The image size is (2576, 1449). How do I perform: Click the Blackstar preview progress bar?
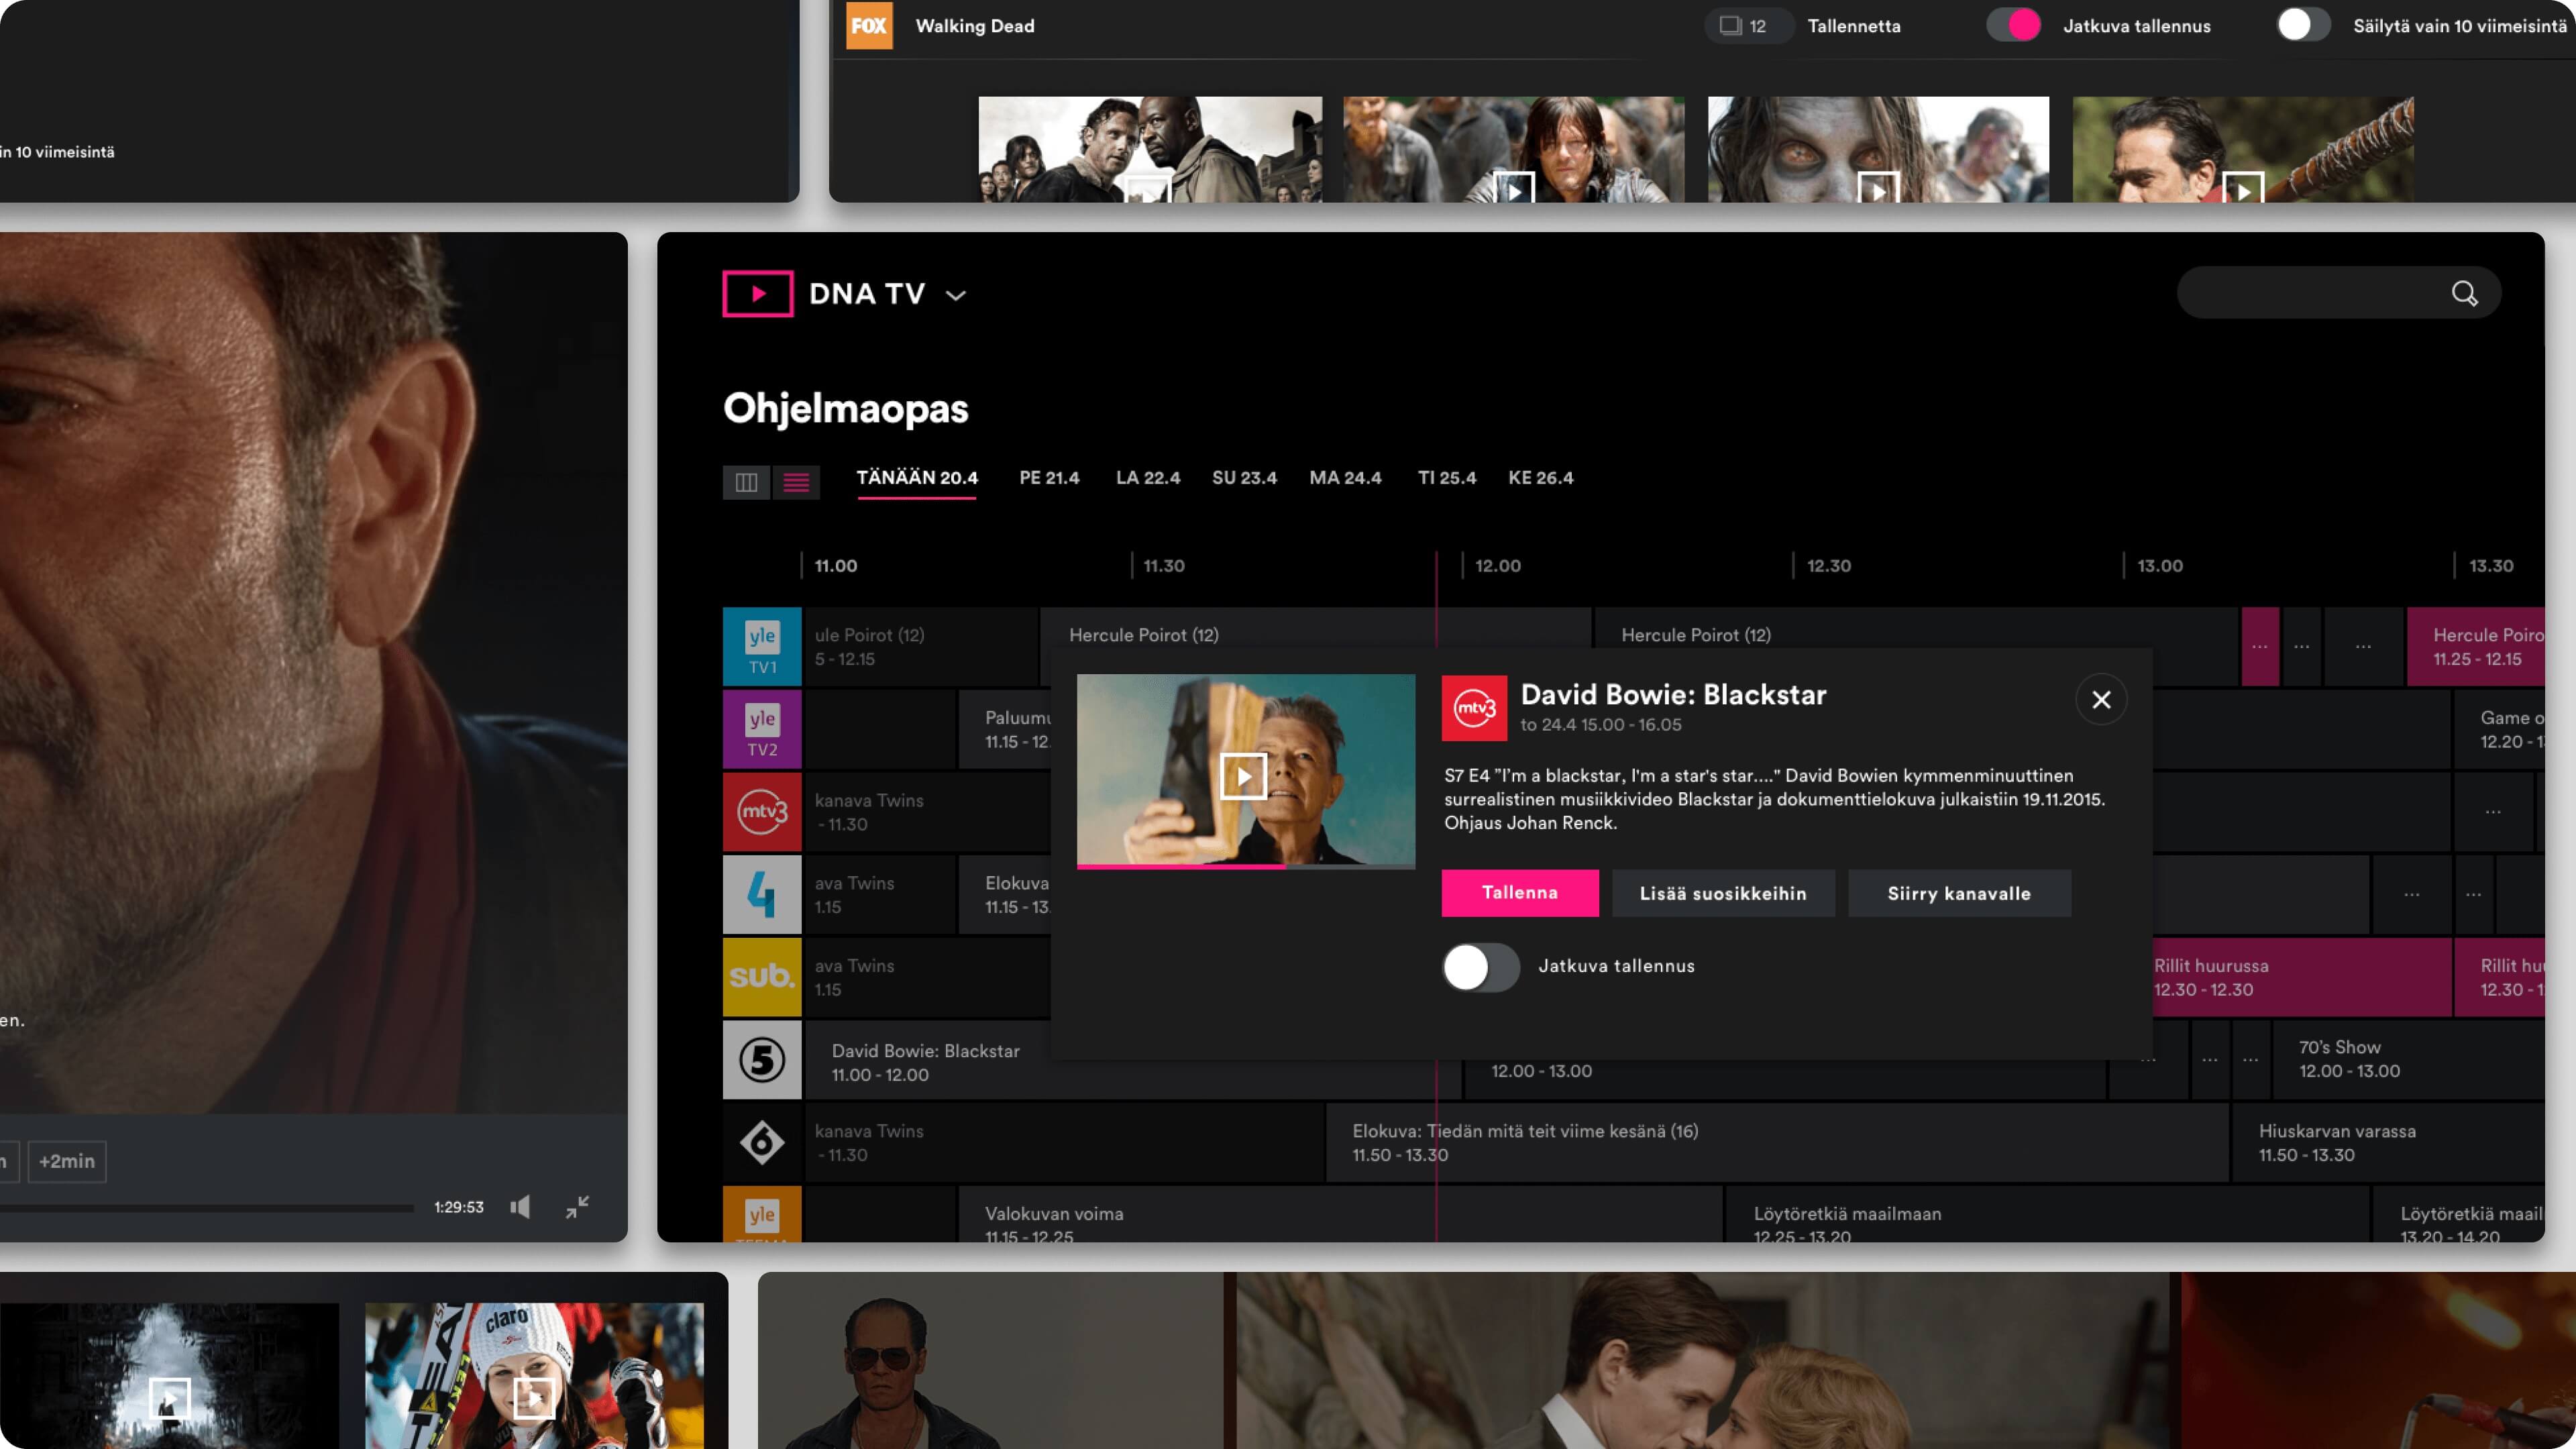1246,866
